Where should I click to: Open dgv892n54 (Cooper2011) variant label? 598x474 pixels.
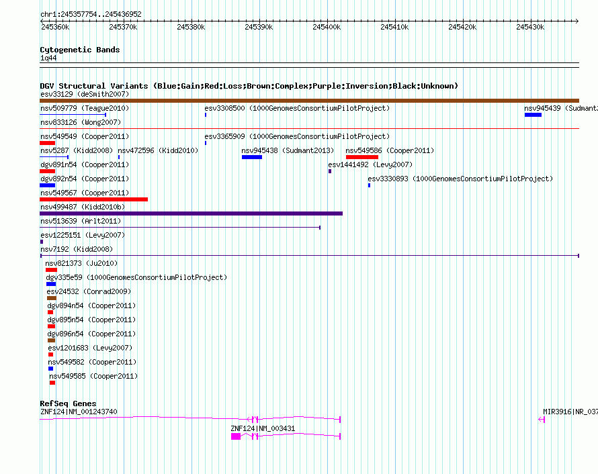(85, 179)
